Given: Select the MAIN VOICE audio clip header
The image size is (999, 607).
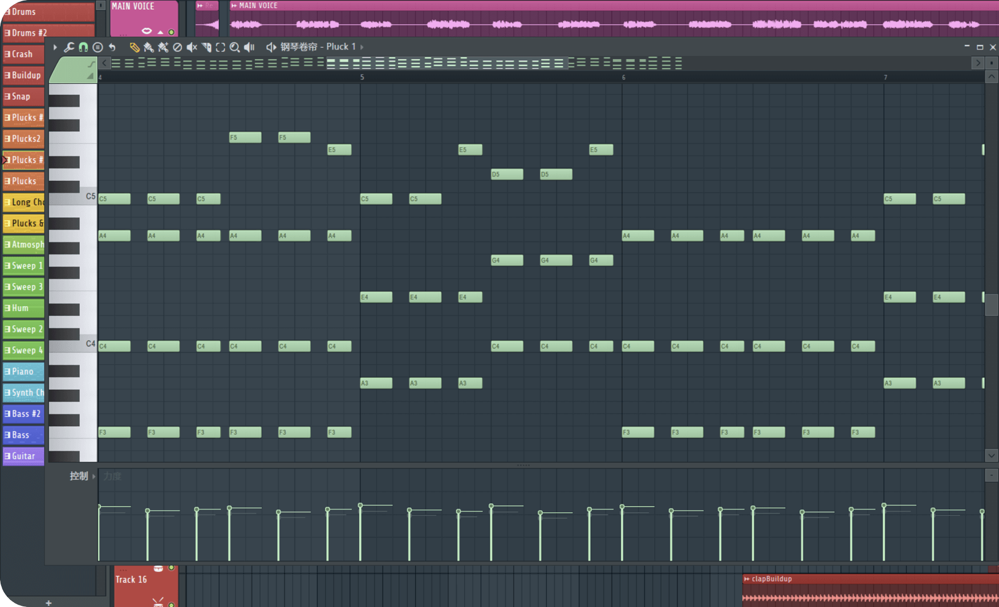Looking at the screenshot, I should (613, 5).
